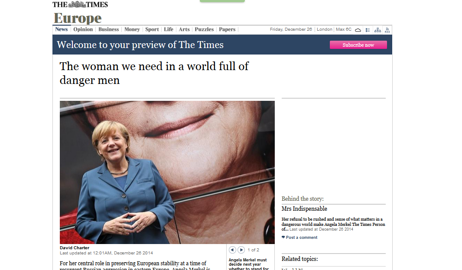Switch to the Business section
Viewport: 462px width, 270px height.
click(x=108, y=29)
